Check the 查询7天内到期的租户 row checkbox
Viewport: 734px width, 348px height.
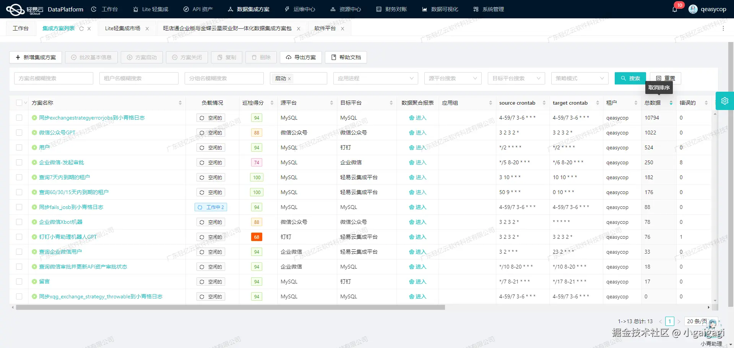(19, 177)
